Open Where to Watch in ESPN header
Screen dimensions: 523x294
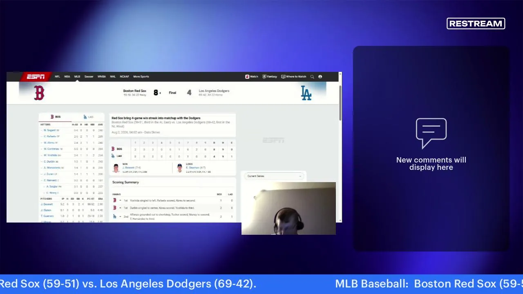[294, 77]
